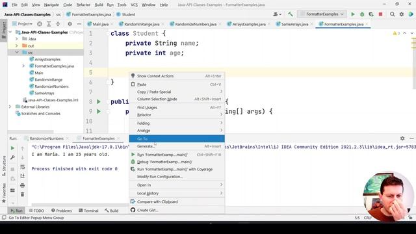The height and width of the screenshot is (234, 416).
Task: Clear console output with trash icon
Action: click(23, 194)
